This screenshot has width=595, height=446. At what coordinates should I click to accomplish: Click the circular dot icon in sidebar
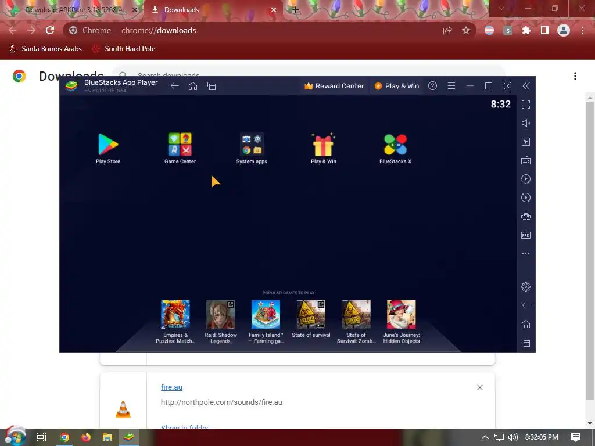(x=525, y=197)
